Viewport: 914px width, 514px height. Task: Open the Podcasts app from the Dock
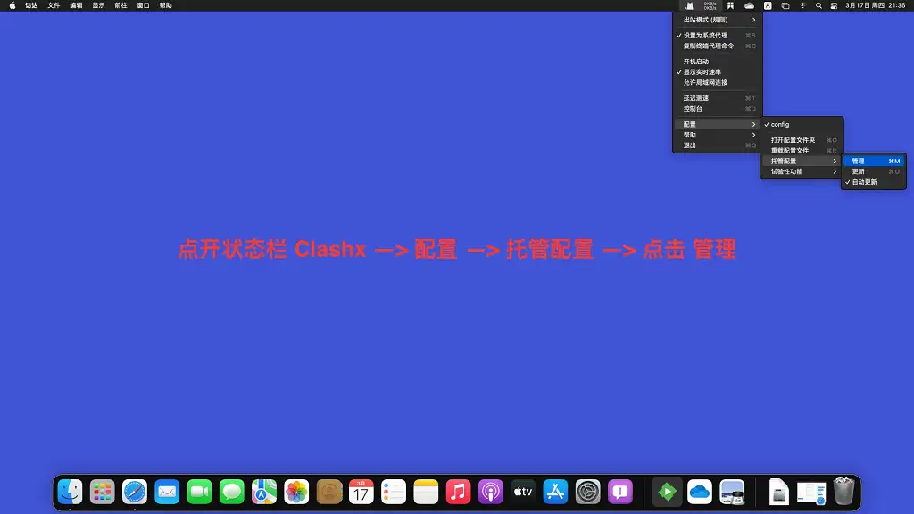click(490, 491)
